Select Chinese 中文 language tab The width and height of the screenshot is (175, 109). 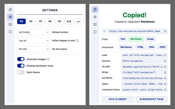69,21
